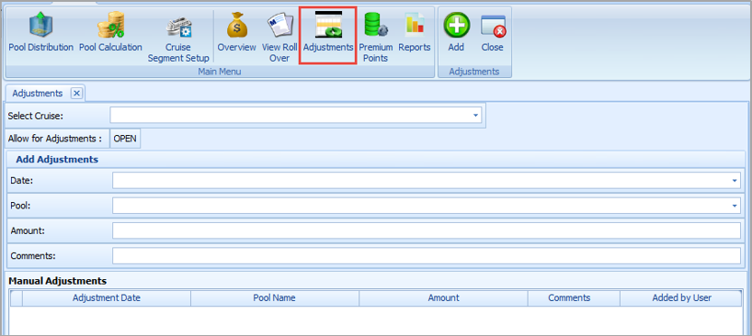
Task: Click the Close ribbon button
Action: pos(493,33)
